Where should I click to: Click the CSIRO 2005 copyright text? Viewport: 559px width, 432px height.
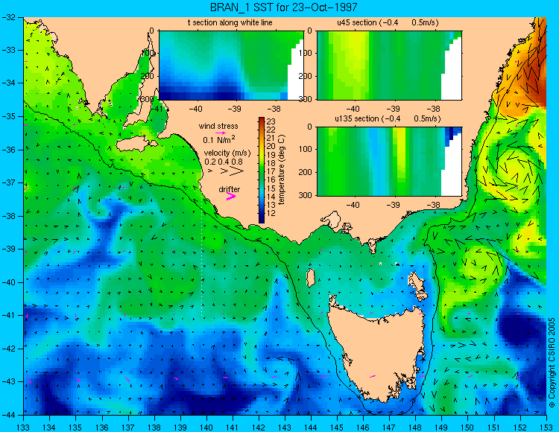(552, 363)
